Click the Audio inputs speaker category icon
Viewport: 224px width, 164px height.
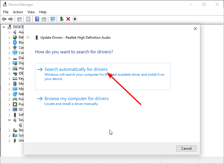click(x=15, y=32)
